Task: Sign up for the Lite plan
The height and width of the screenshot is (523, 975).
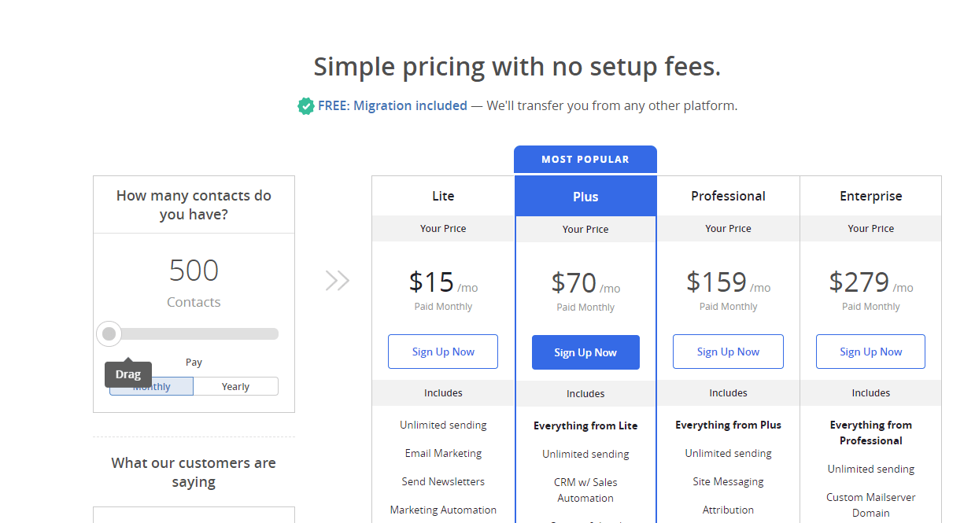Action: (443, 352)
